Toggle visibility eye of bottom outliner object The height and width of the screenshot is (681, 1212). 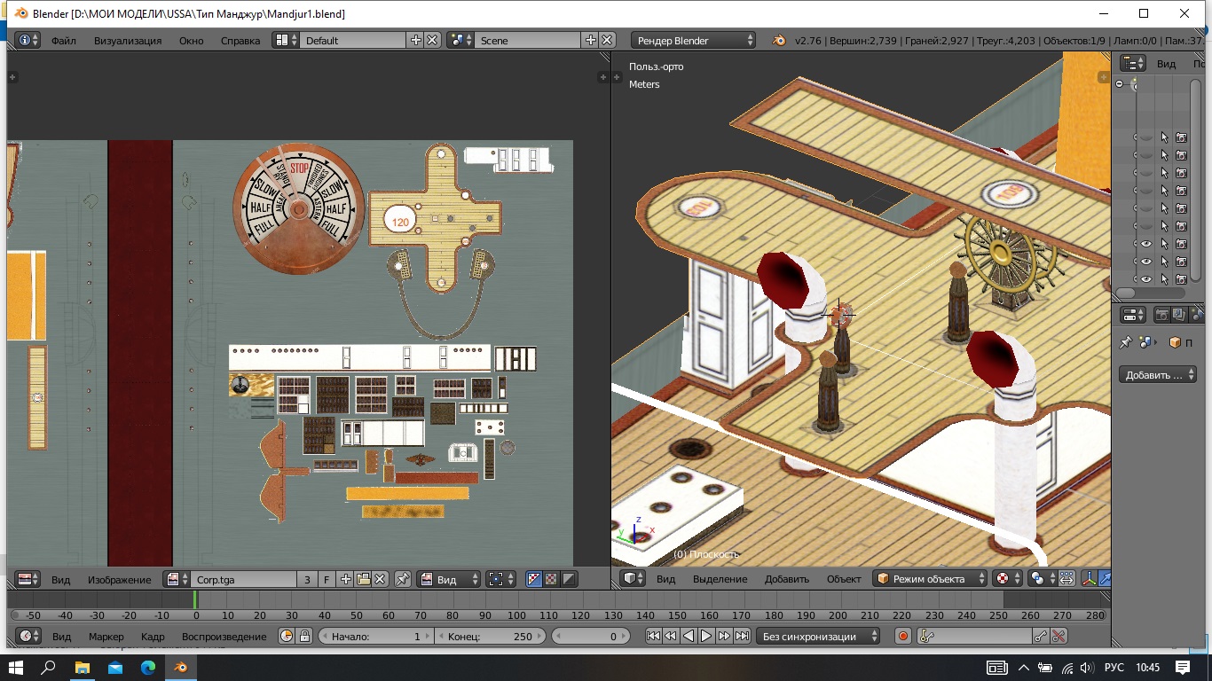1145,279
